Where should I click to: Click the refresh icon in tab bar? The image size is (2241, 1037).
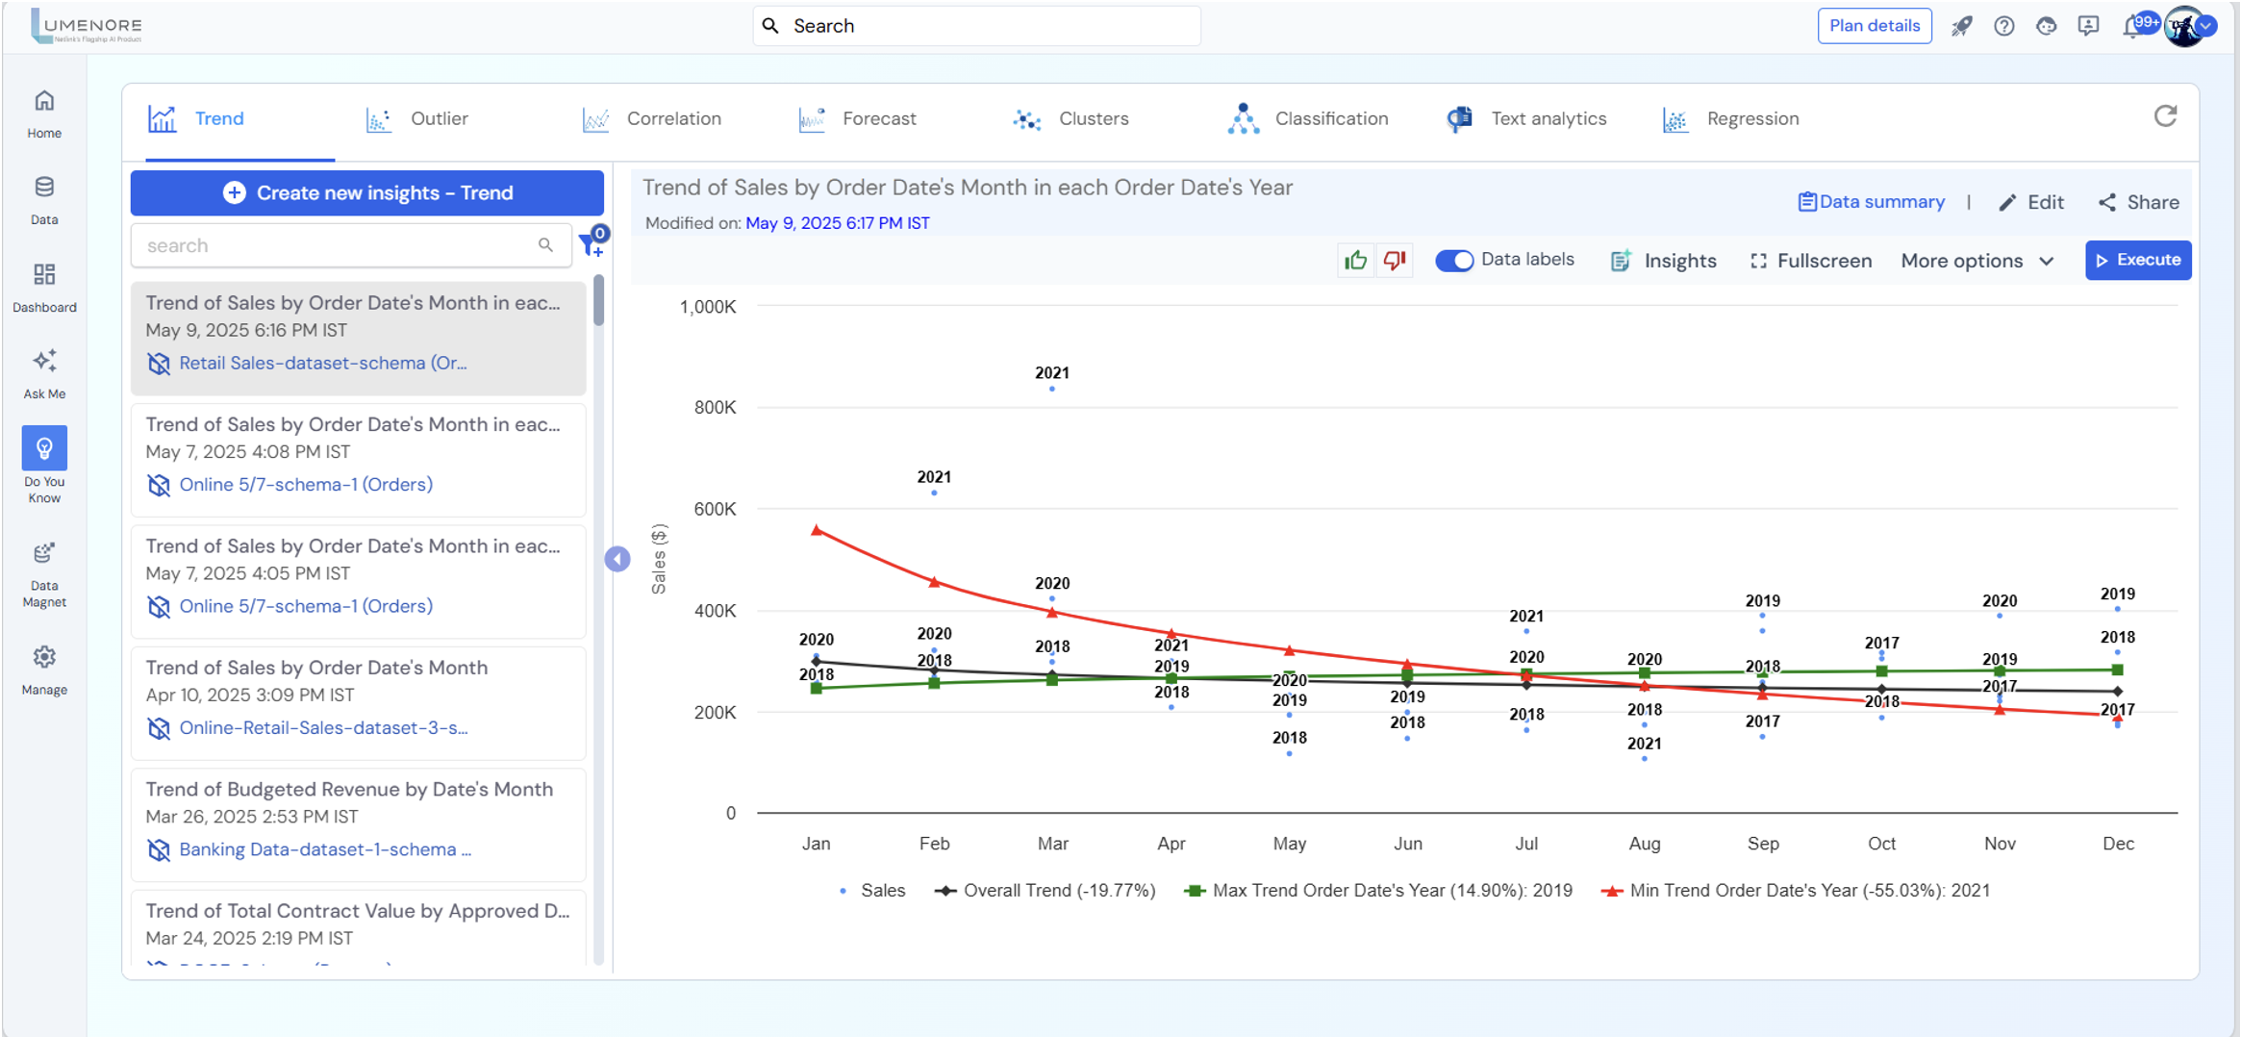pos(2164,117)
